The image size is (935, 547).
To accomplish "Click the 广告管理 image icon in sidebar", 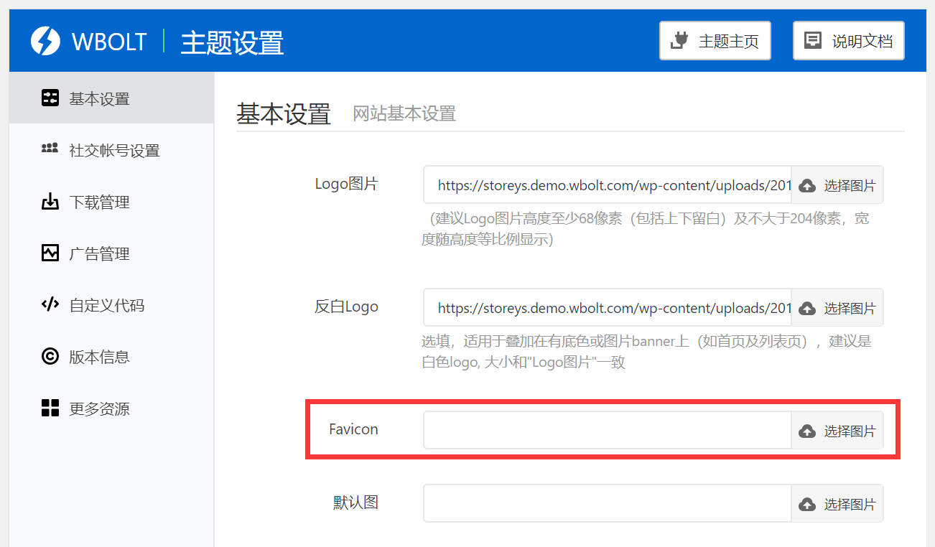I will pos(49,253).
